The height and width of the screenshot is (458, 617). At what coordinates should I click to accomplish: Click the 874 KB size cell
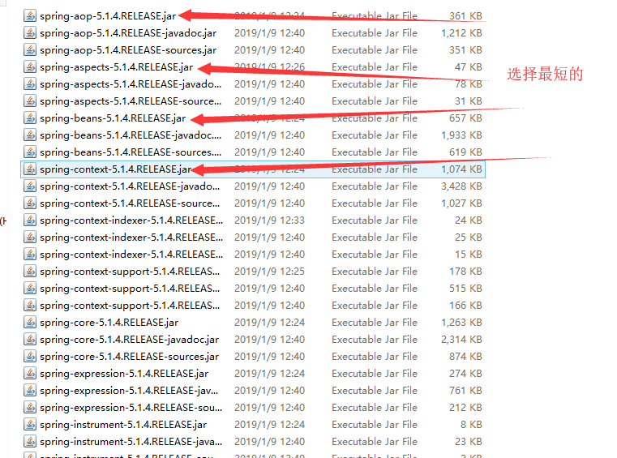[466, 357]
